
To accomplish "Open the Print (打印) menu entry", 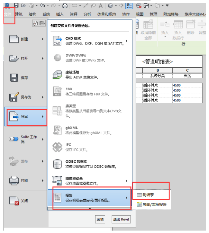I will point(26,181).
